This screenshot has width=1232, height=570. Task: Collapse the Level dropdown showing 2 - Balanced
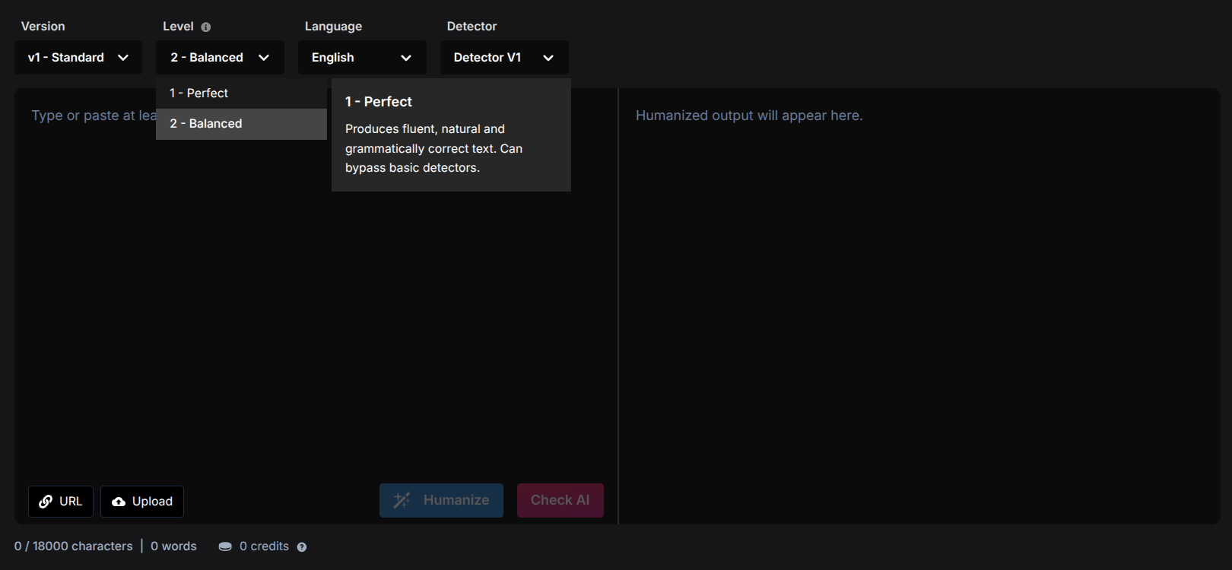point(220,58)
